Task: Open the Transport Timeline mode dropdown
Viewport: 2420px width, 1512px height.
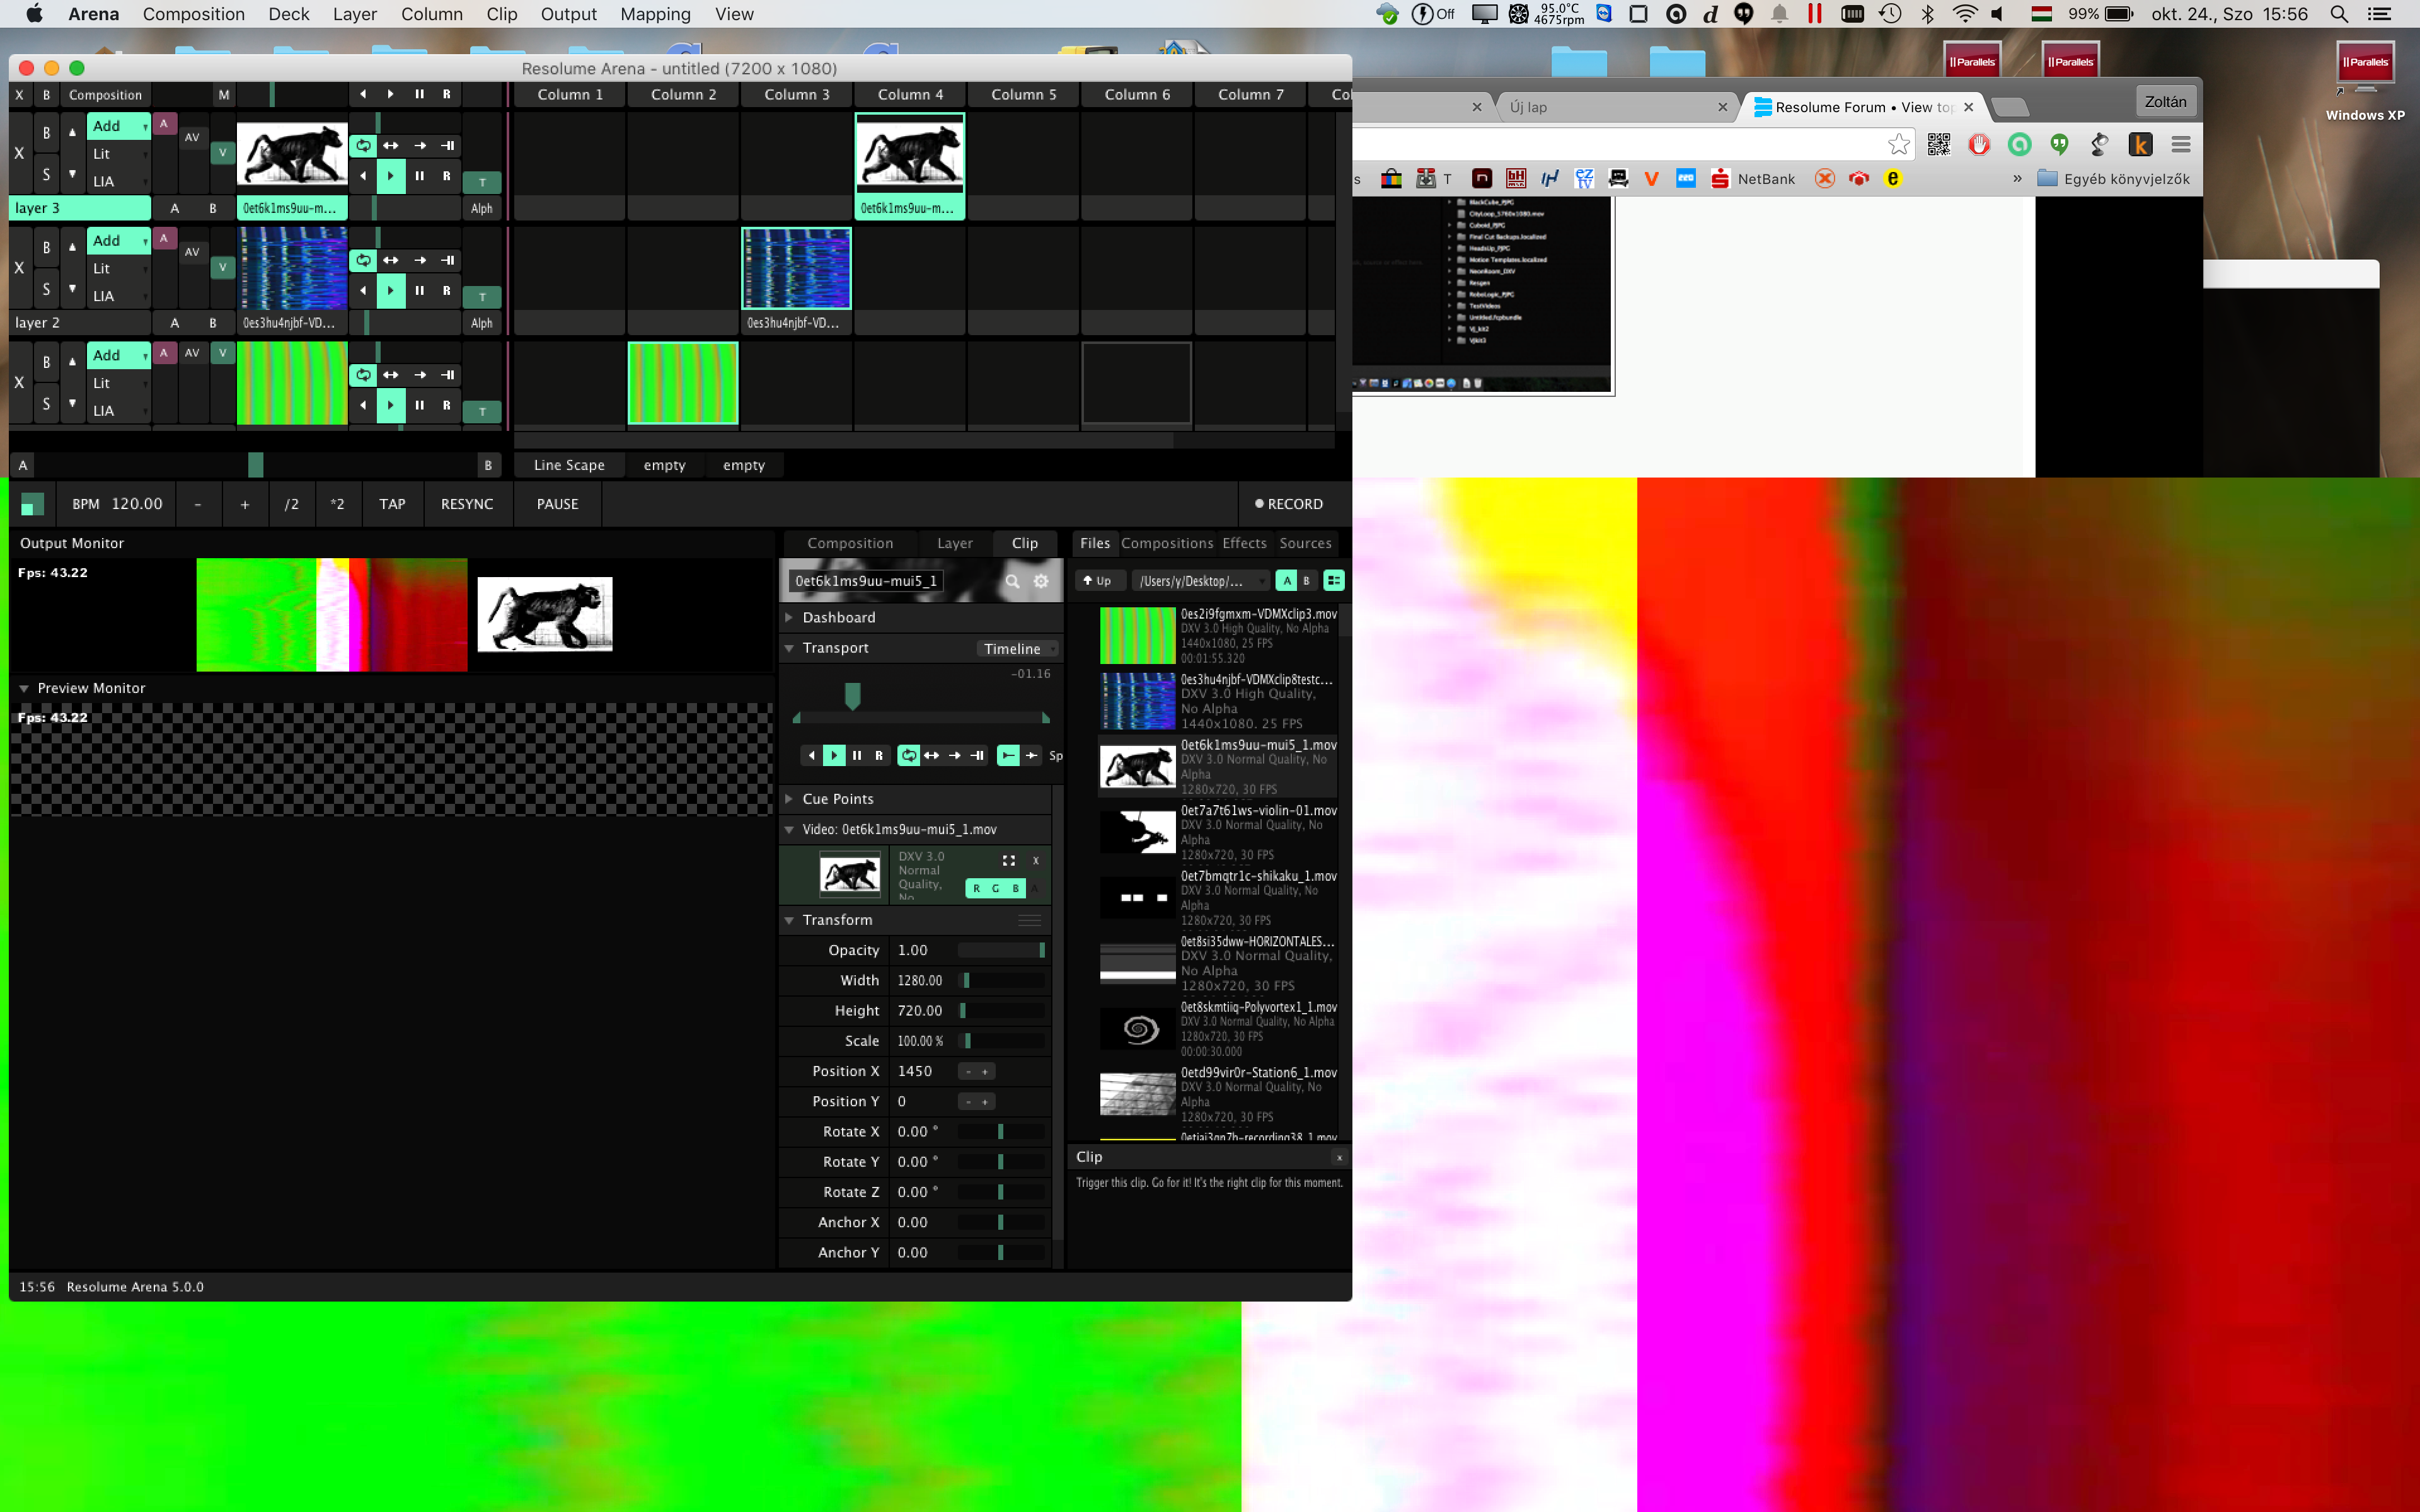Action: (1017, 648)
